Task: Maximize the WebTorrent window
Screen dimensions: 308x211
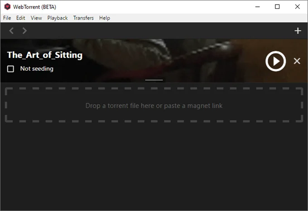Action: tap(277, 7)
